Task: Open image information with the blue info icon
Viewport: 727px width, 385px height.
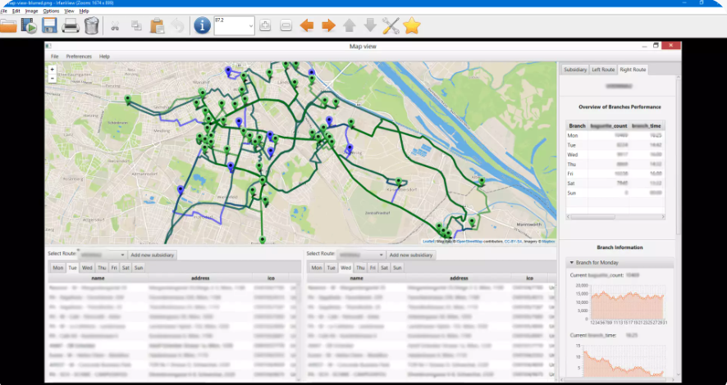Action: point(202,25)
